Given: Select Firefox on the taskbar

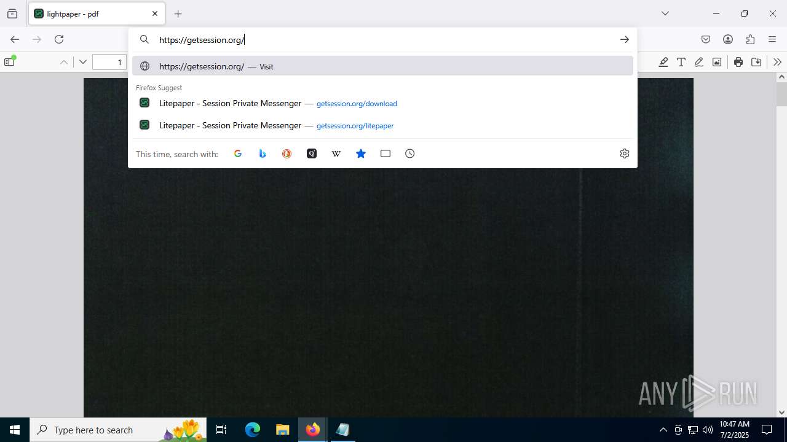Looking at the screenshot, I should 312,430.
